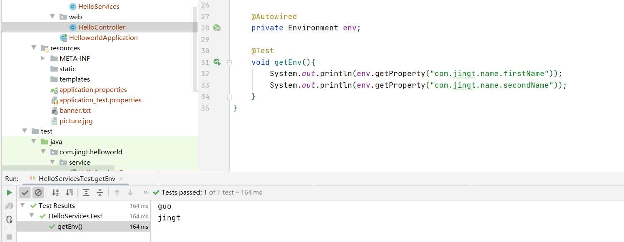Open HelloServices class in project tree
Screen dimensions: 624x242
[x=99, y=6]
